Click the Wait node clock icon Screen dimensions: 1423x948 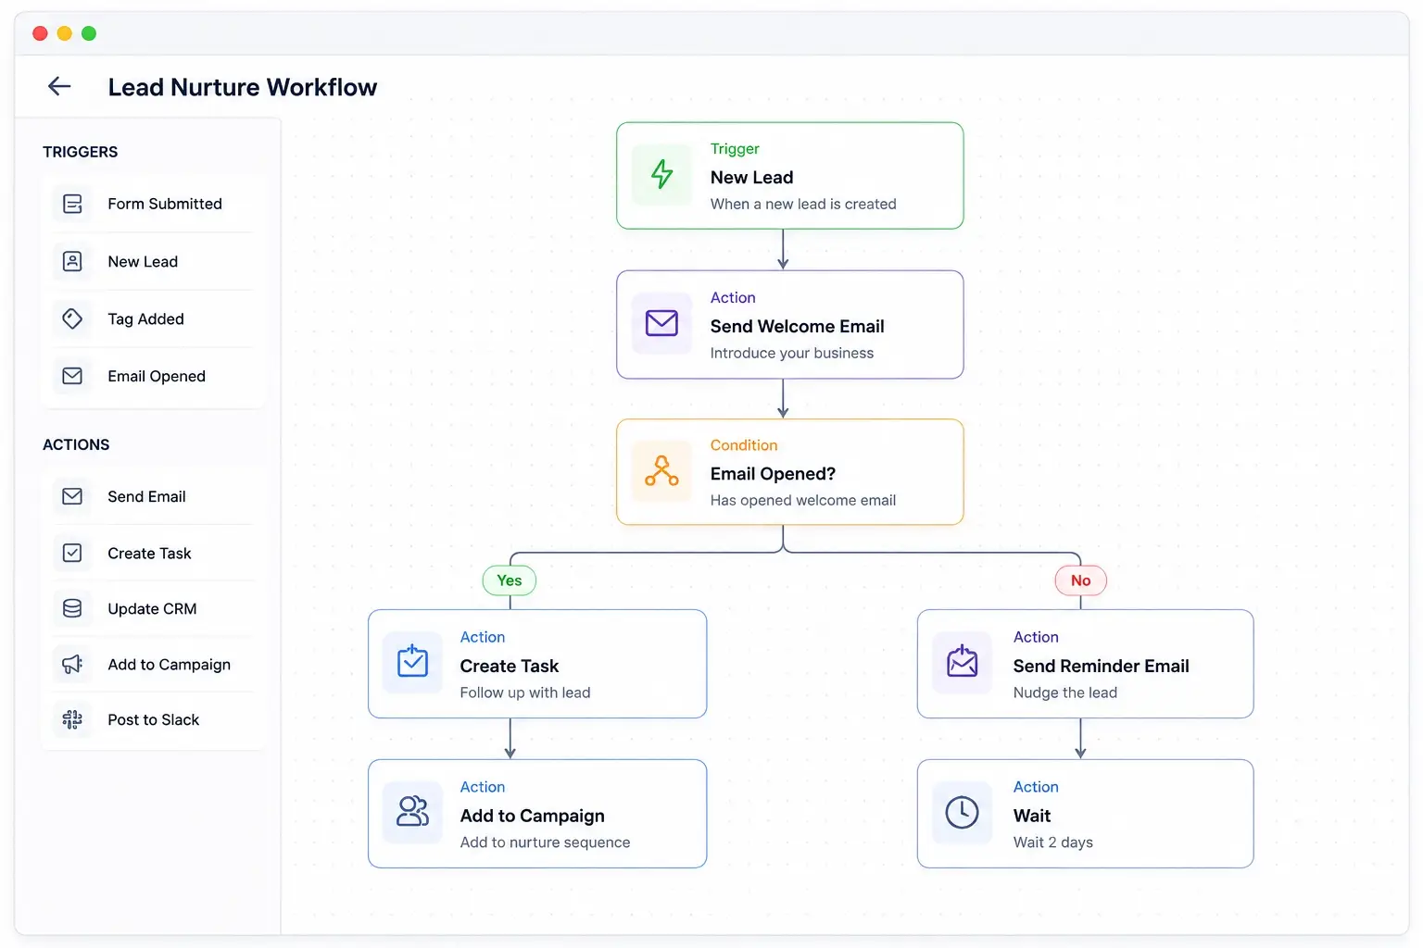pyautogui.click(x=962, y=812)
